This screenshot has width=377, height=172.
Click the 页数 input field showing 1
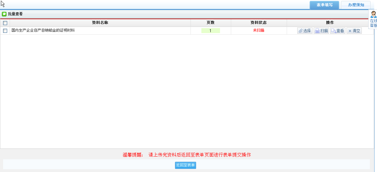[210, 31]
